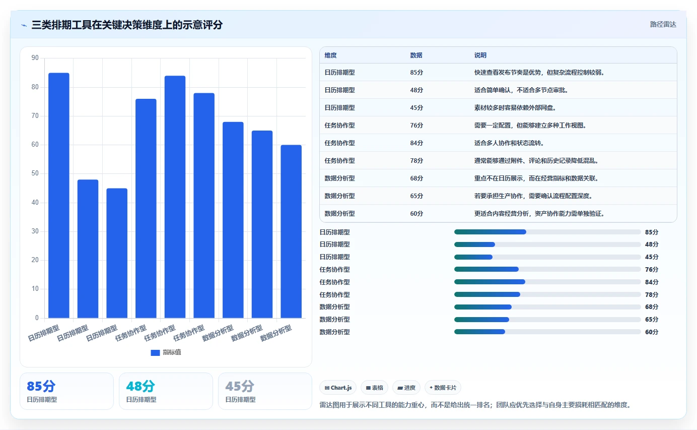Click table cell 76分

(416, 125)
